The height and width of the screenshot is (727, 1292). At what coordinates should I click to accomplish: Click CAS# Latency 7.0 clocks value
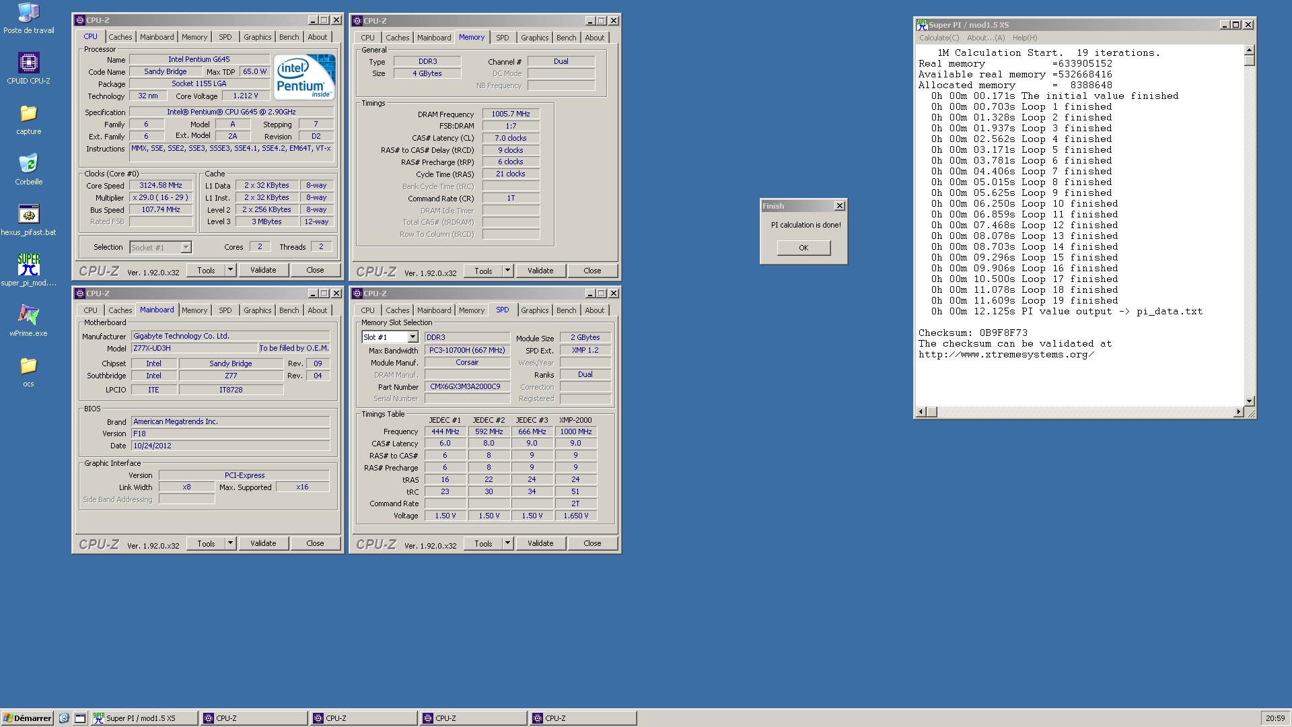[511, 138]
